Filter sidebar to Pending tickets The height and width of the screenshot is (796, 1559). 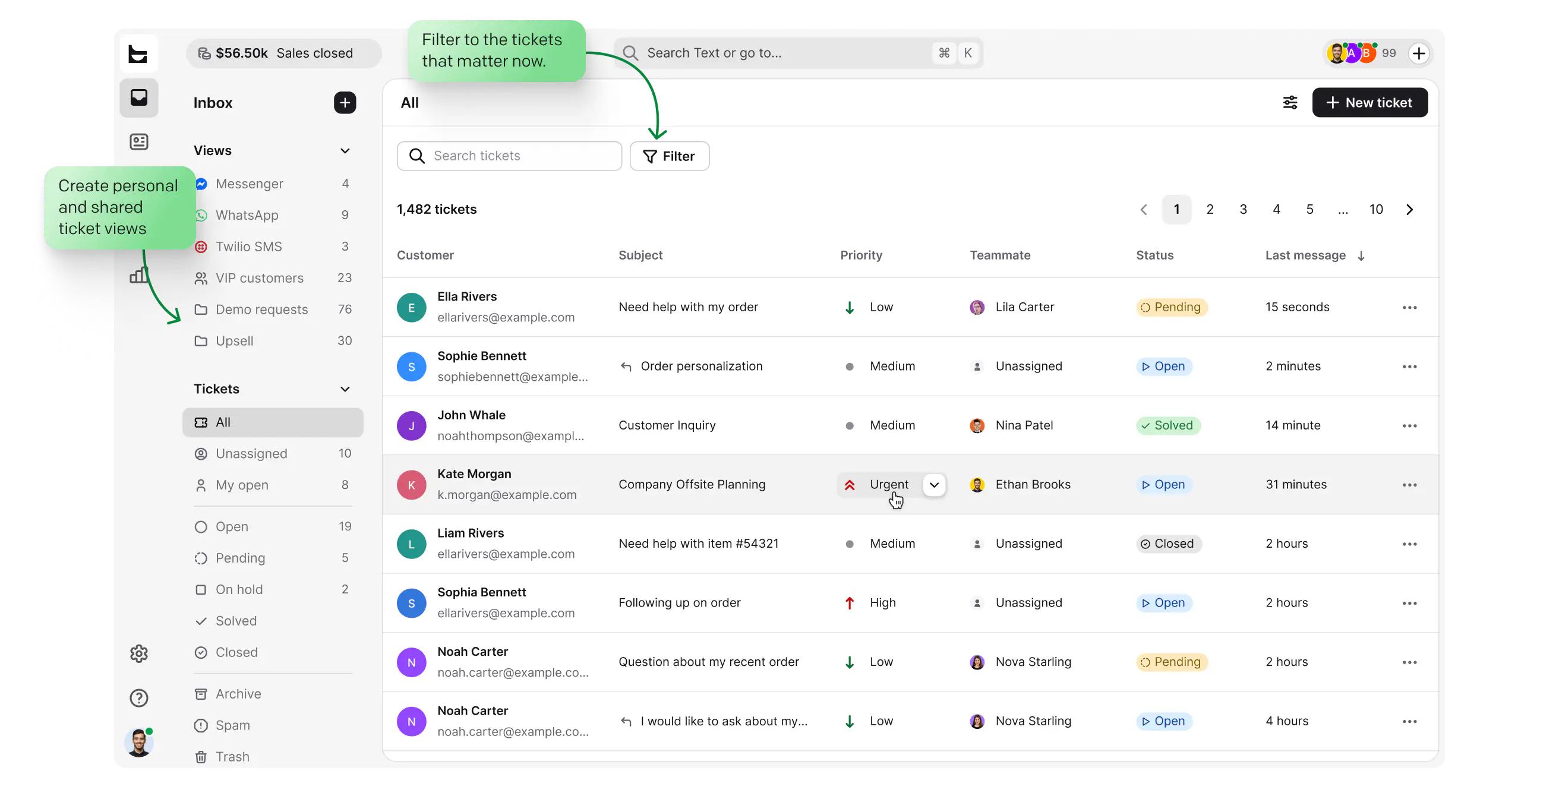[x=273, y=559]
